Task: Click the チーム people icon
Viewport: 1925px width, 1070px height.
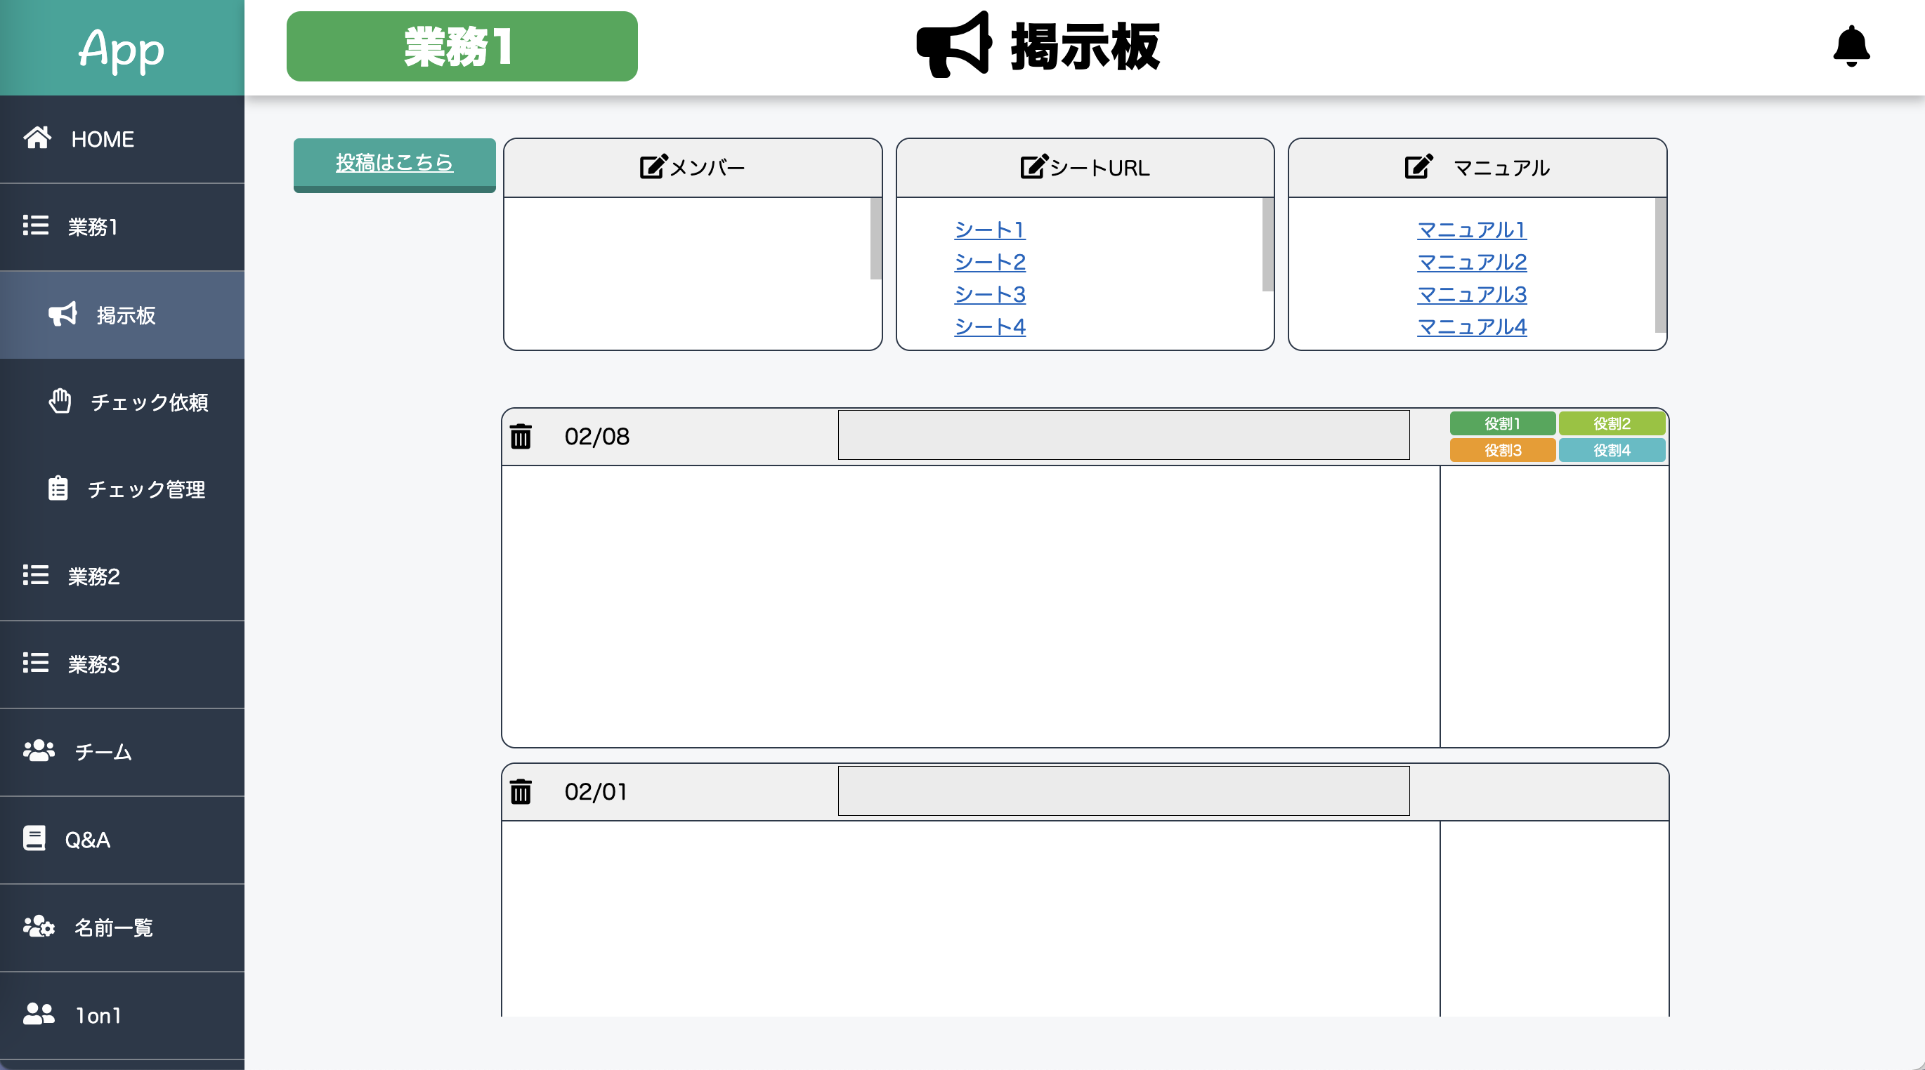Action: point(38,752)
